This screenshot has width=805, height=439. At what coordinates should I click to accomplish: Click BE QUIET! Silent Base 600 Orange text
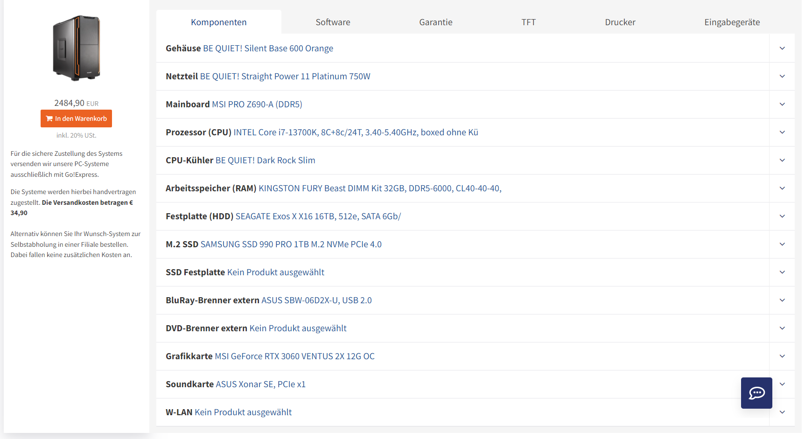[268, 49]
